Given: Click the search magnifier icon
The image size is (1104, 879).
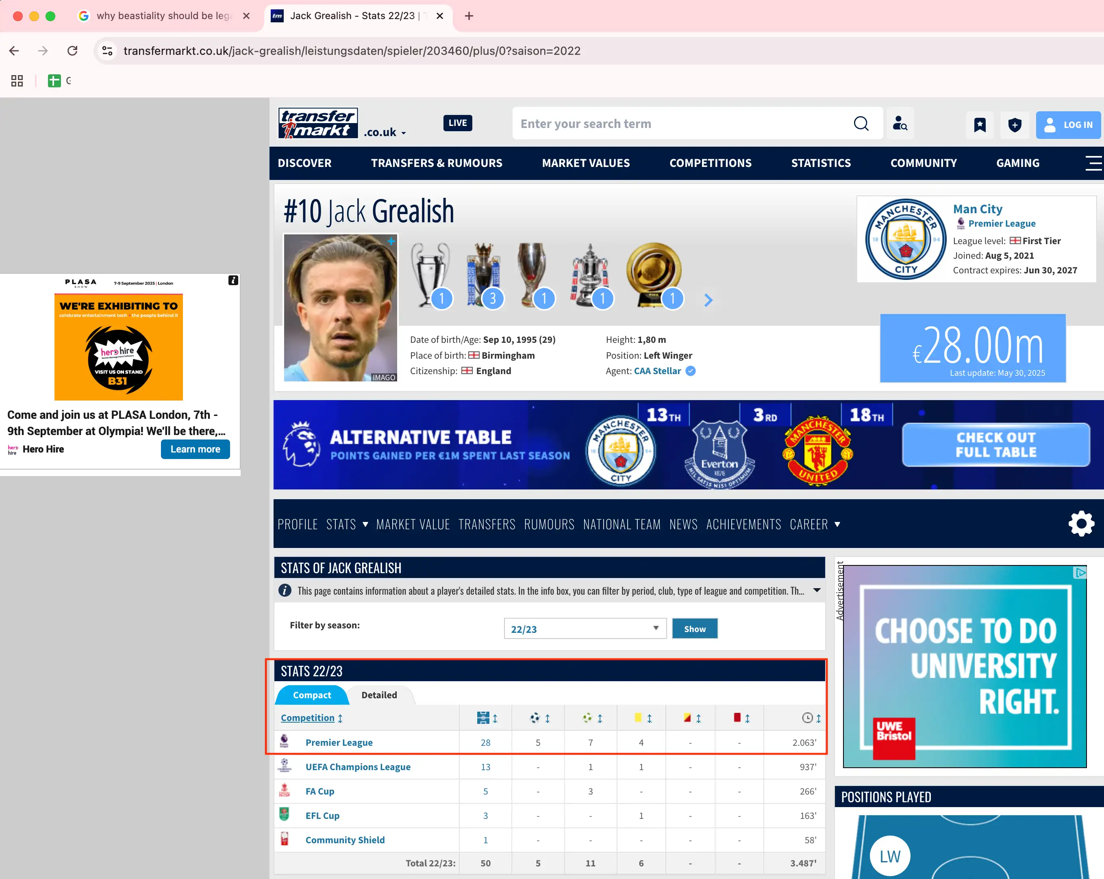Looking at the screenshot, I should point(861,124).
